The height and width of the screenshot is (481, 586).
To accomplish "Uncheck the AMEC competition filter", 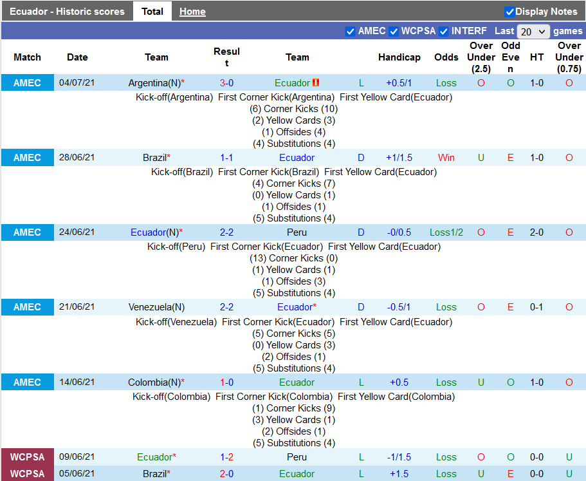I will click(x=351, y=32).
